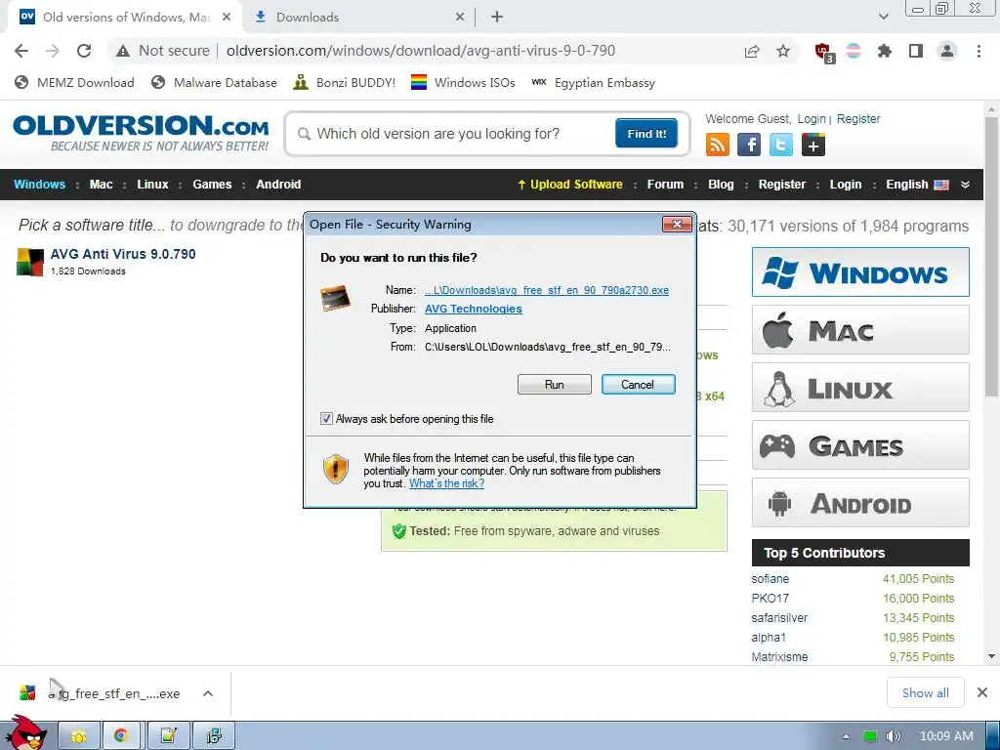Viewport: 1000px width, 750px height.
Task: Open the Chrome profile avatar
Action: click(x=947, y=51)
